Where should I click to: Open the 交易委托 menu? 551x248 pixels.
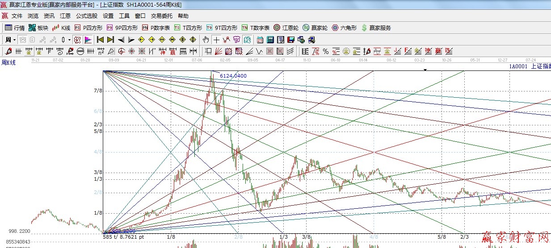pyautogui.click(x=161, y=16)
